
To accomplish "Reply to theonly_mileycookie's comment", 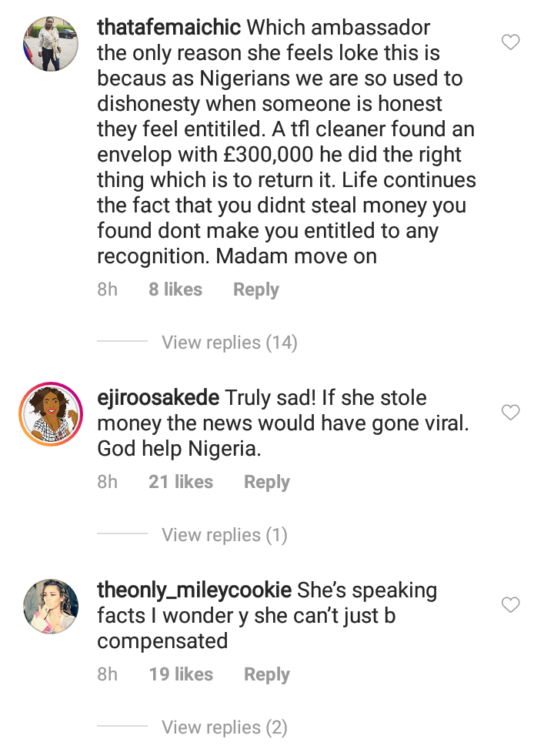I will tap(266, 675).
